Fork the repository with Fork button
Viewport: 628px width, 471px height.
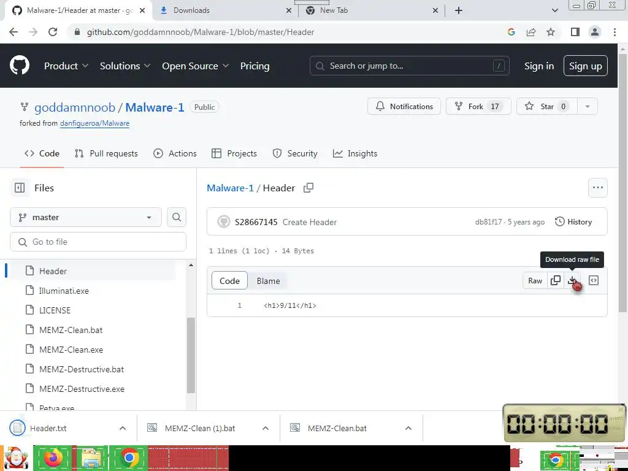tap(478, 107)
